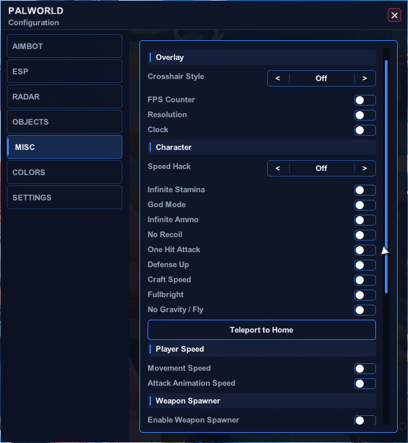Go to the OBJECTS tab
The width and height of the screenshot is (408, 443).
(x=65, y=122)
